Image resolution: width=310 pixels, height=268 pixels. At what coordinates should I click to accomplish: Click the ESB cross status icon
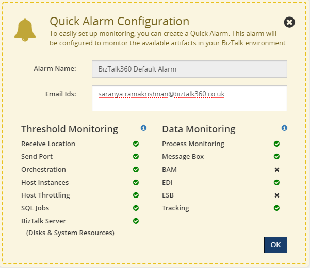[277, 195]
